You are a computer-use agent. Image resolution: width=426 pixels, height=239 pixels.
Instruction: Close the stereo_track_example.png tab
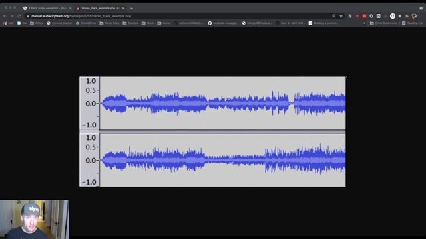(x=123, y=8)
